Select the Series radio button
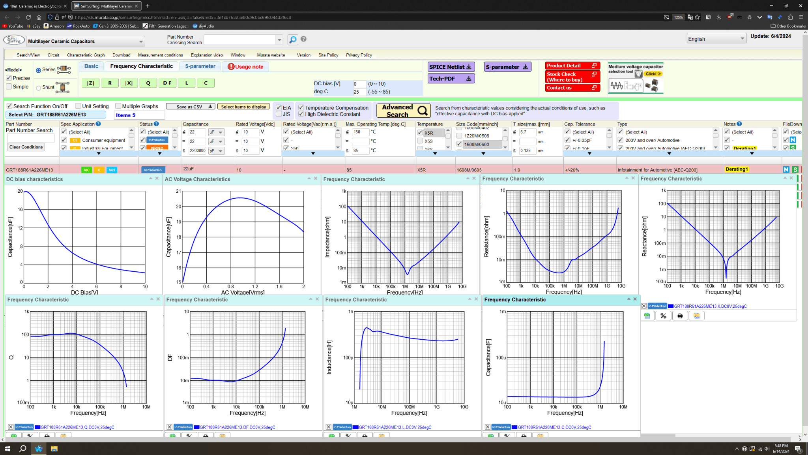This screenshot has height=455, width=808. pos(38,70)
